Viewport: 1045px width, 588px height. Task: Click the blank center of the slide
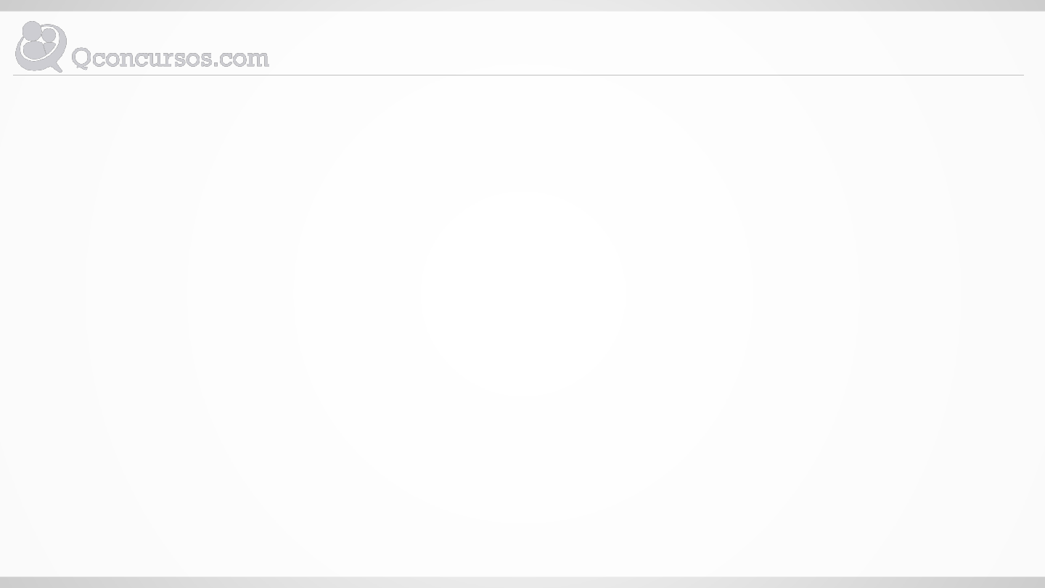click(522, 294)
